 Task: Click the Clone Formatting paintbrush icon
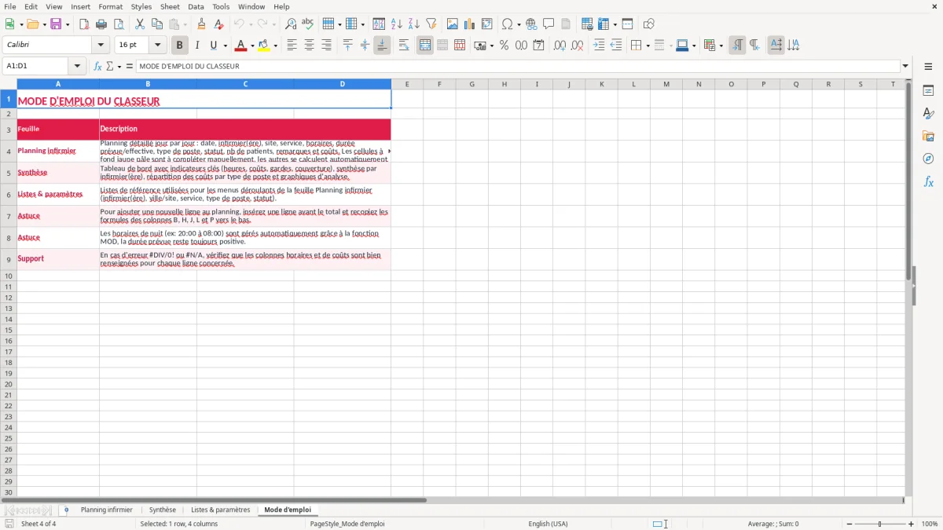(x=202, y=24)
